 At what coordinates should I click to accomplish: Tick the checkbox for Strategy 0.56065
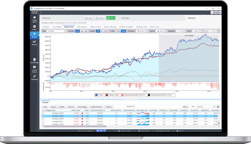pyautogui.click(x=43, y=119)
